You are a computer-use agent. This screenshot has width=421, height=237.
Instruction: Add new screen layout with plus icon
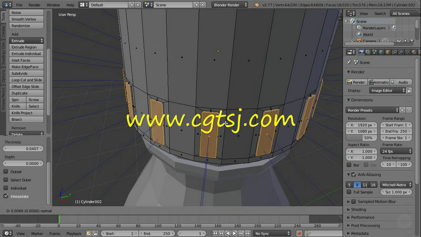coord(132,5)
